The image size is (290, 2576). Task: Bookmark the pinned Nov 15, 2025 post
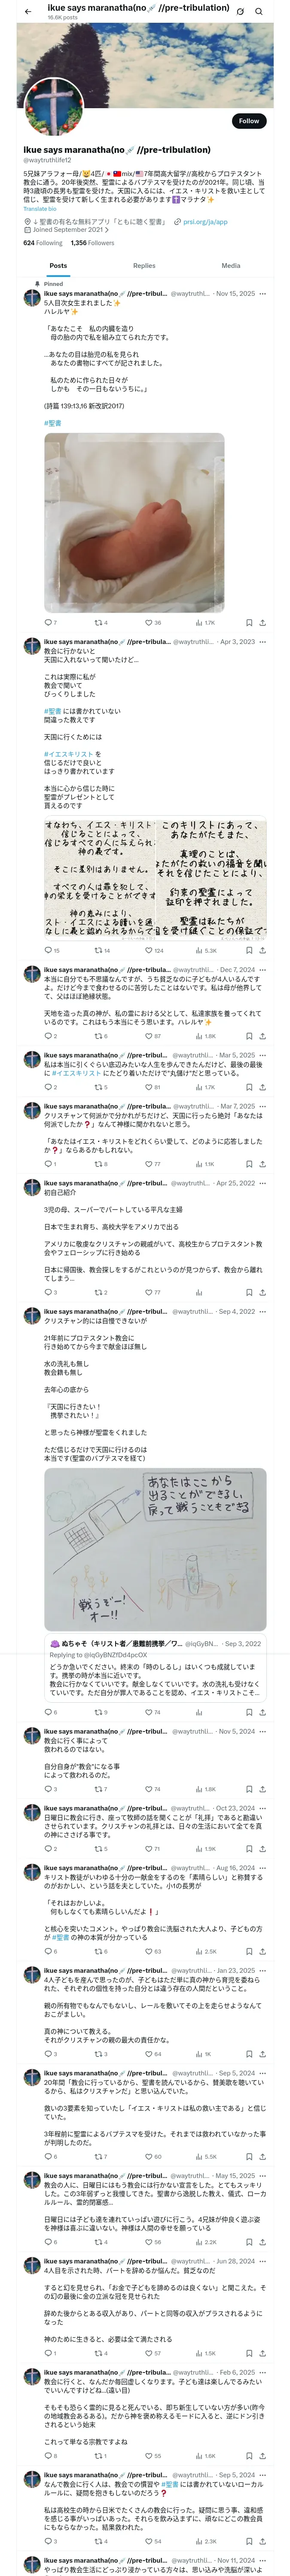pos(249,622)
